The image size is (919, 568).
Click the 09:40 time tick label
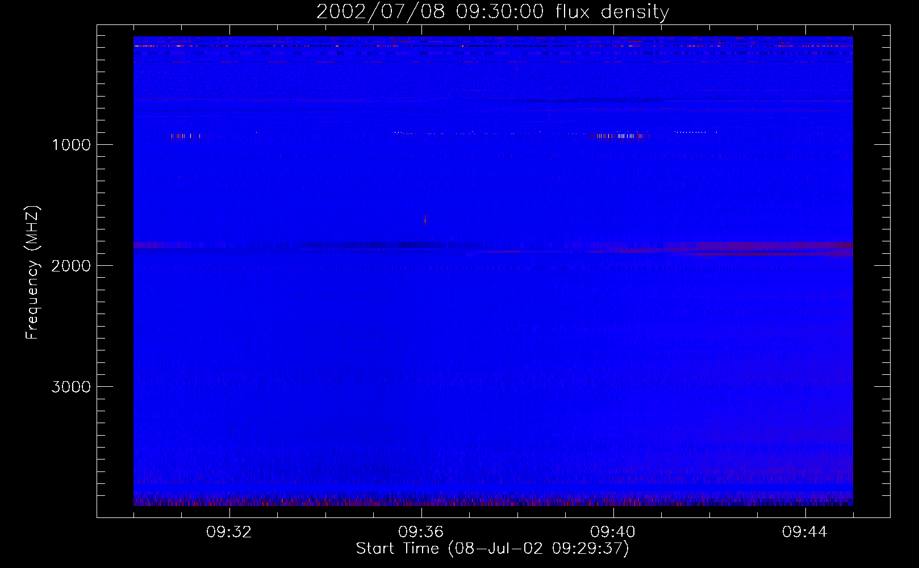coord(613,532)
